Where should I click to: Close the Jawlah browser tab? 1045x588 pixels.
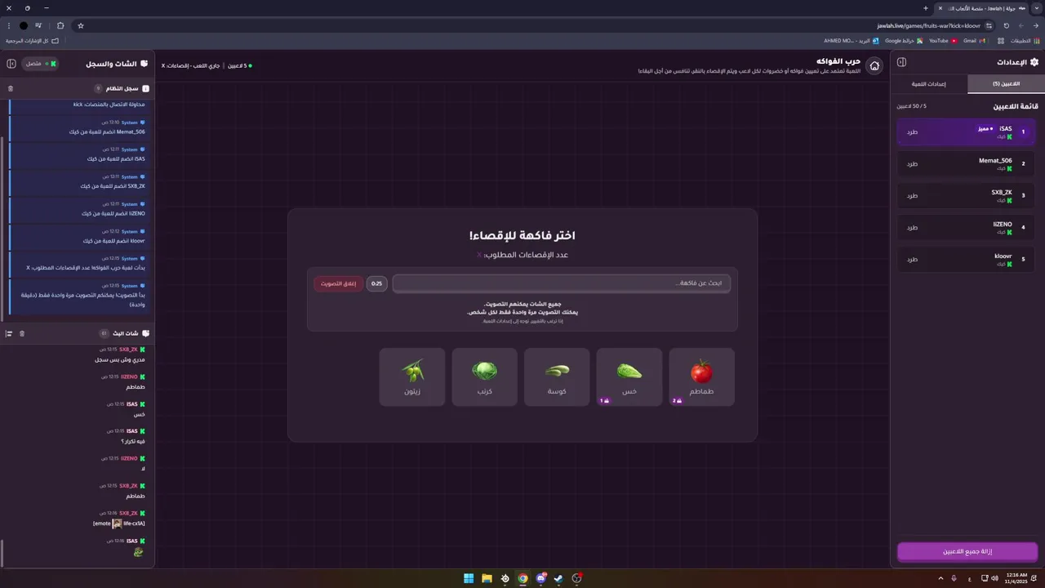pos(940,8)
